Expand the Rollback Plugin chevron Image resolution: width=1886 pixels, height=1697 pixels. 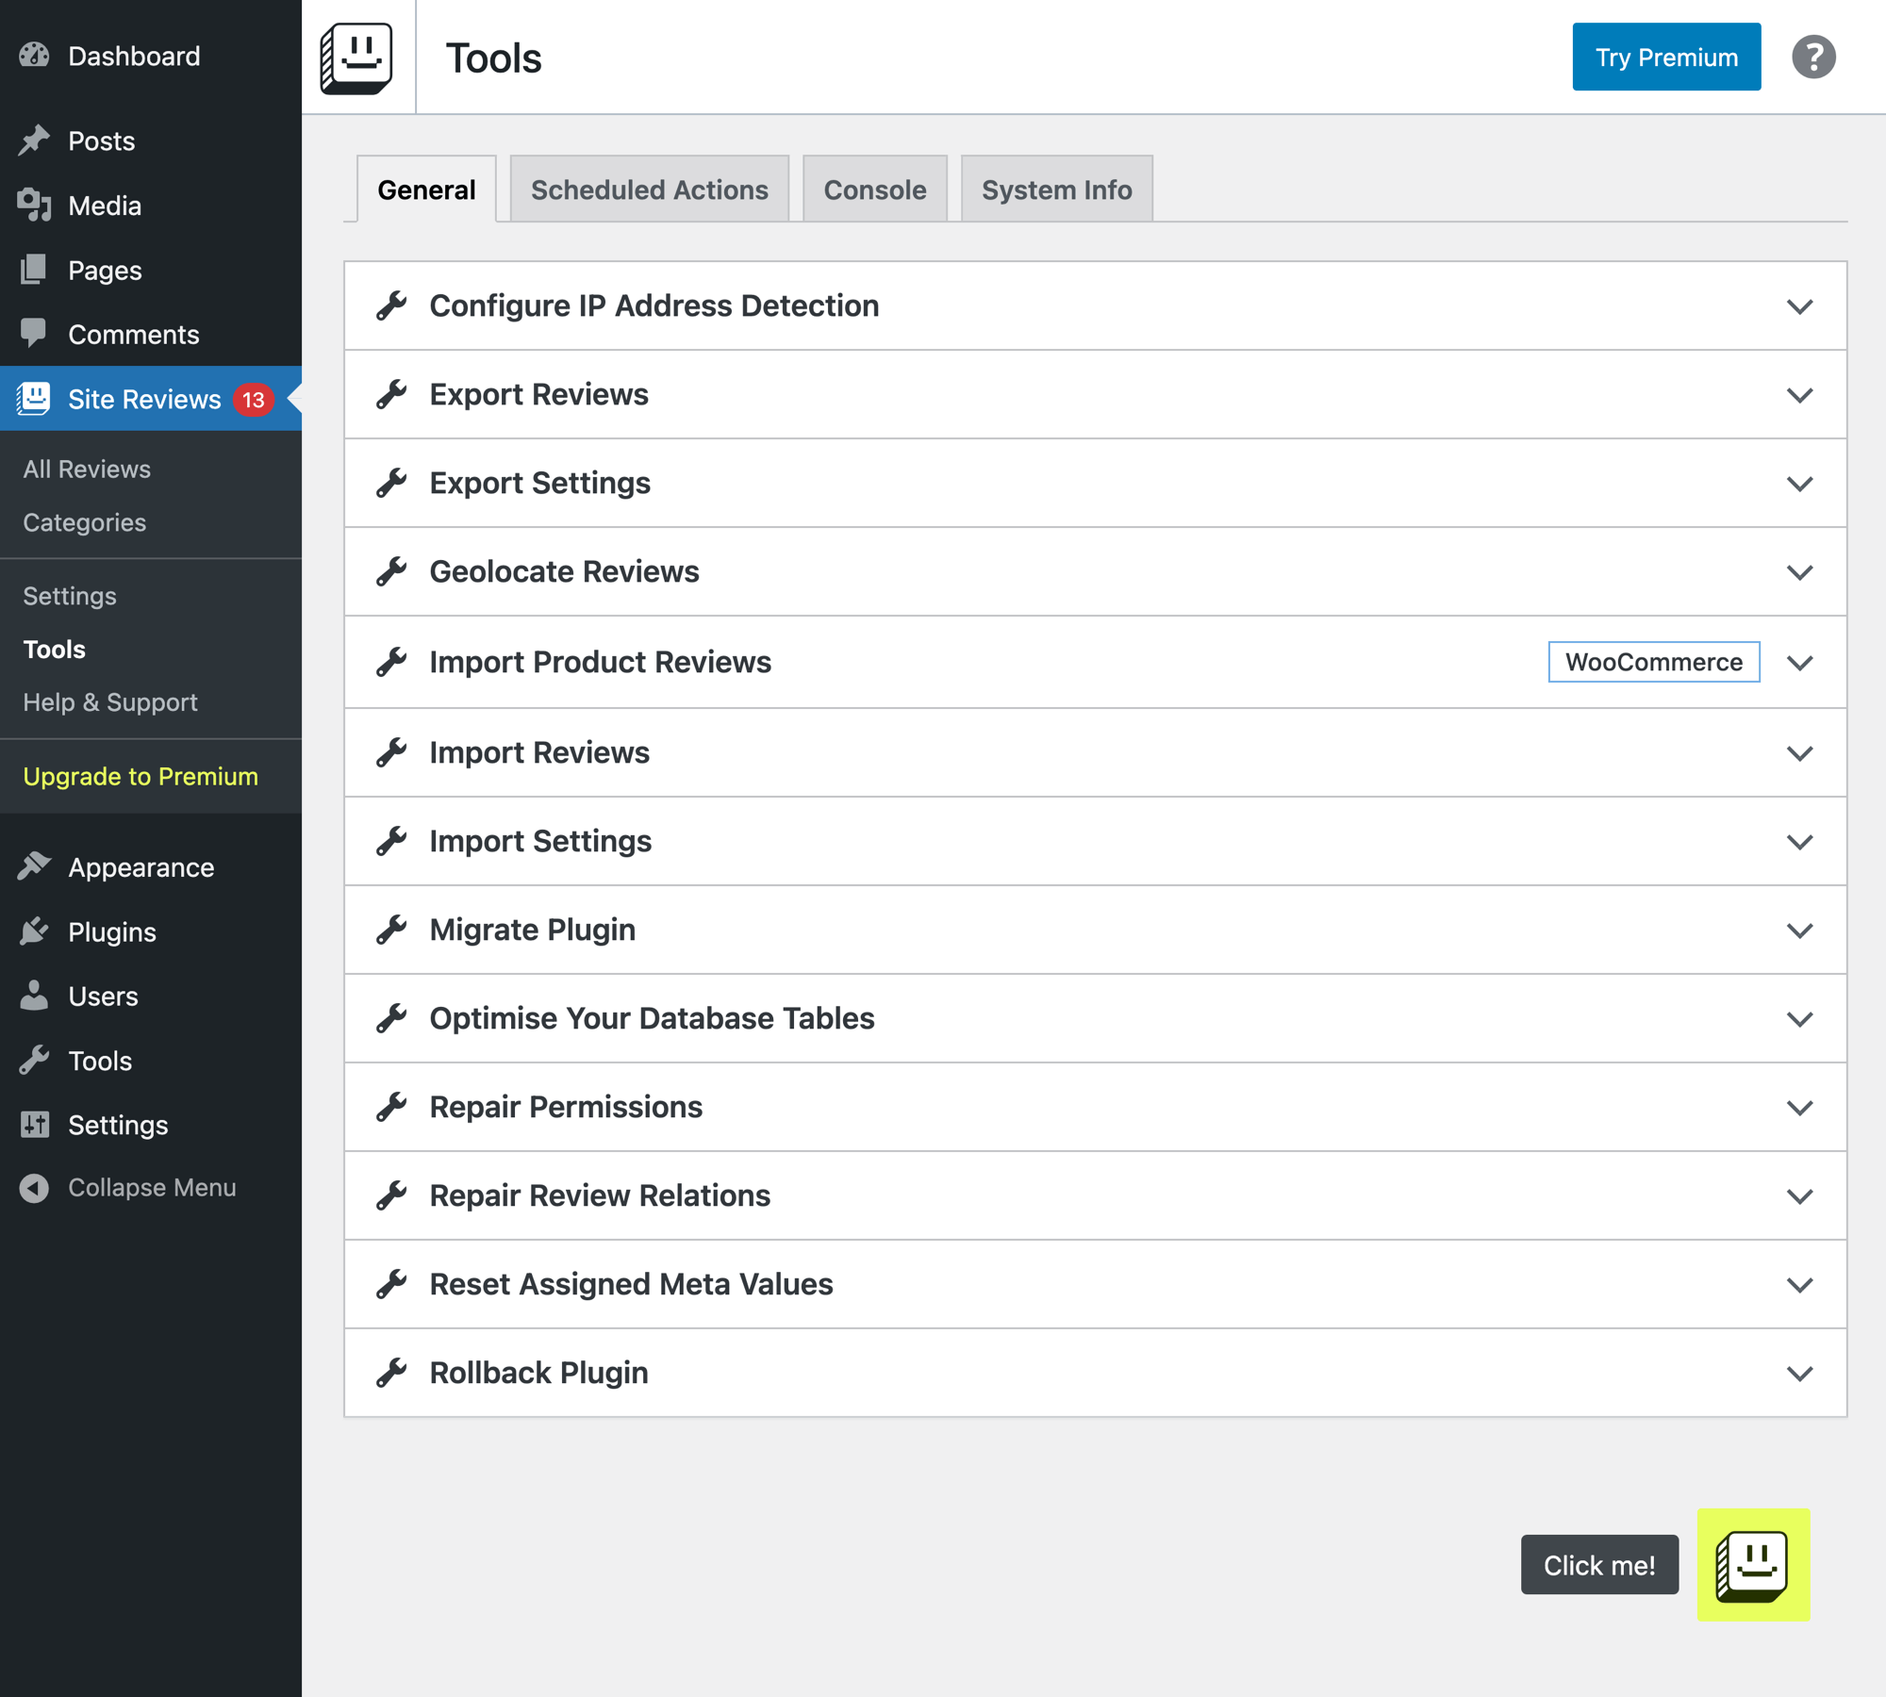[1799, 1374]
